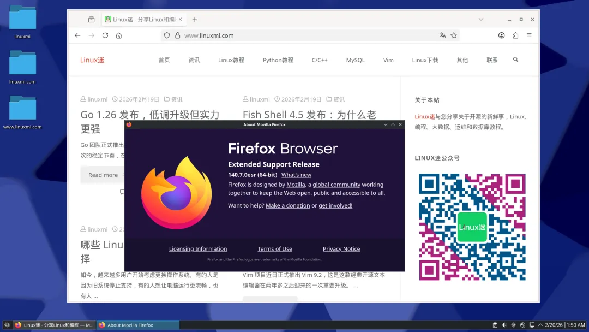Select About Mozilla Firefox taskbar entry

pyautogui.click(x=138, y=325)
